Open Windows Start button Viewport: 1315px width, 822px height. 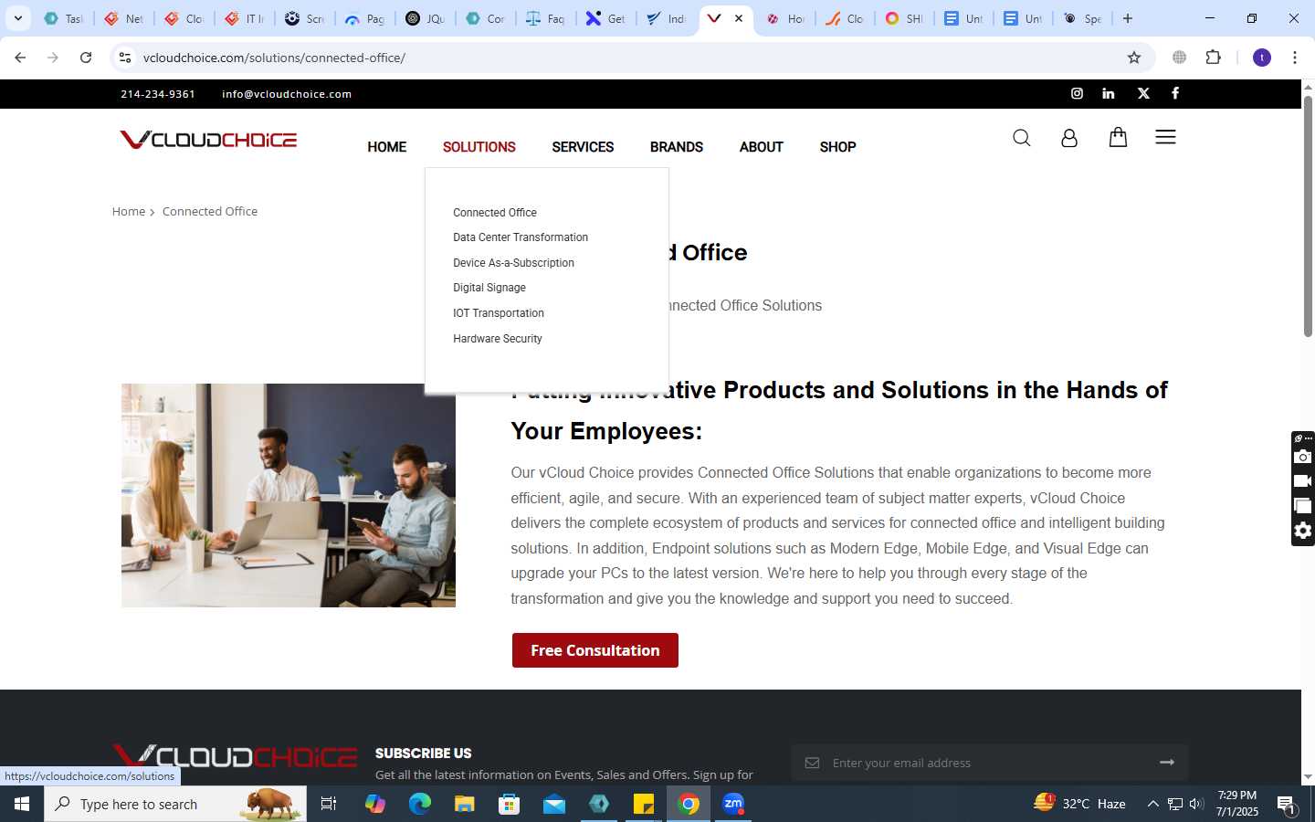(x=22, y=804)
